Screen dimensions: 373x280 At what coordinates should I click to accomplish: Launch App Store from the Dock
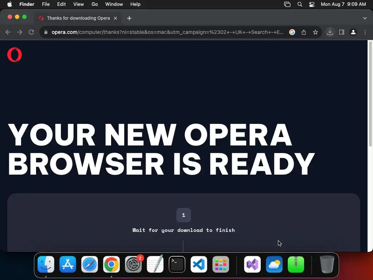pos(68,264)
